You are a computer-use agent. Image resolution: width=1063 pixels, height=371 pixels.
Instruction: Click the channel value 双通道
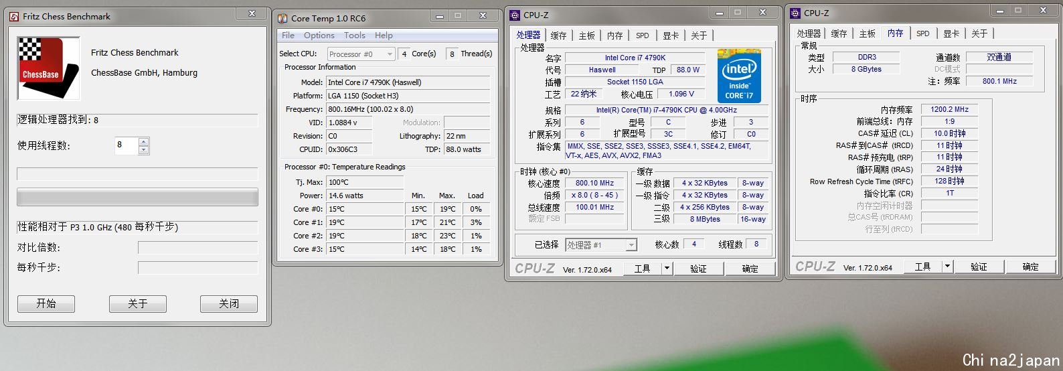click(999, 57)
